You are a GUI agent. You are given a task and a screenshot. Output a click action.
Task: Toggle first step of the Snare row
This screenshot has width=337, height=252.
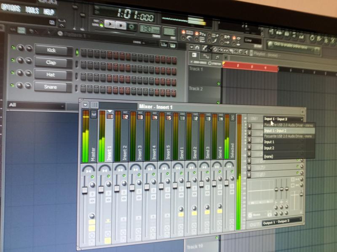83,88
